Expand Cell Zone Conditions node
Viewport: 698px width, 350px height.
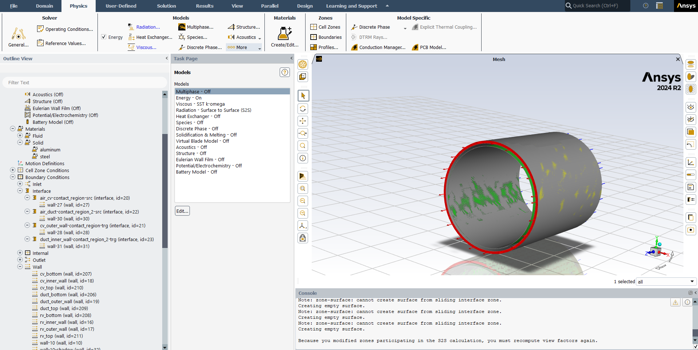[x=13, y=170]
